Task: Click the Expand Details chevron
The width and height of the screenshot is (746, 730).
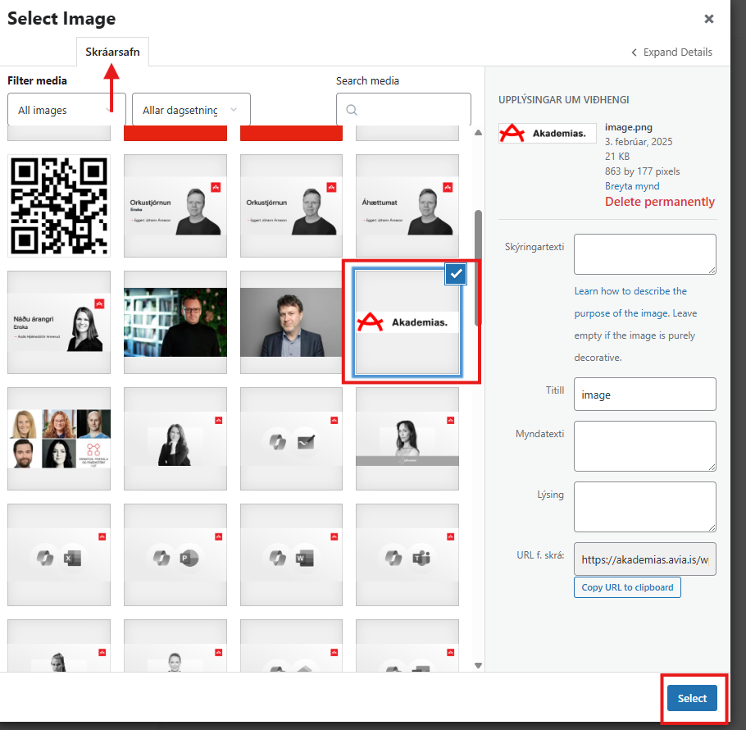Action: point(634,52)
